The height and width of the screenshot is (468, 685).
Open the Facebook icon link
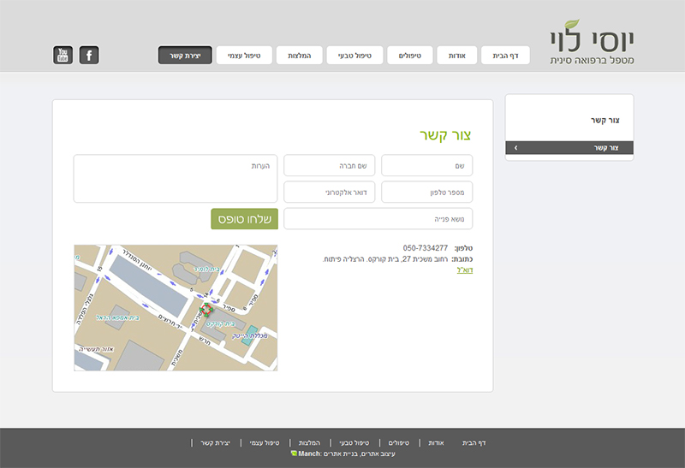pos(89,56)
